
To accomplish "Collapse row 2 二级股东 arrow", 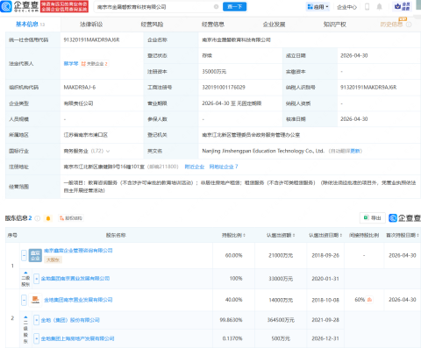I will coord(25,317).
